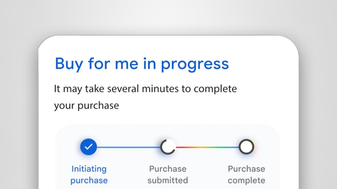Click the 'your purchase' line of text
337x189 pixels.
tap(86, 106)
